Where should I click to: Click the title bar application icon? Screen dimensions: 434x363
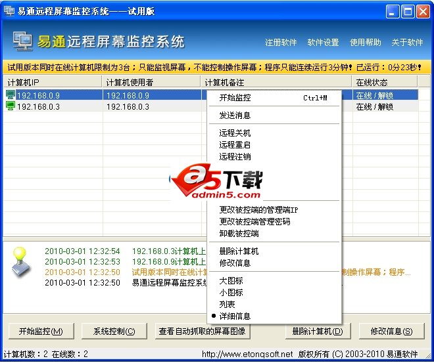point(9,11)
